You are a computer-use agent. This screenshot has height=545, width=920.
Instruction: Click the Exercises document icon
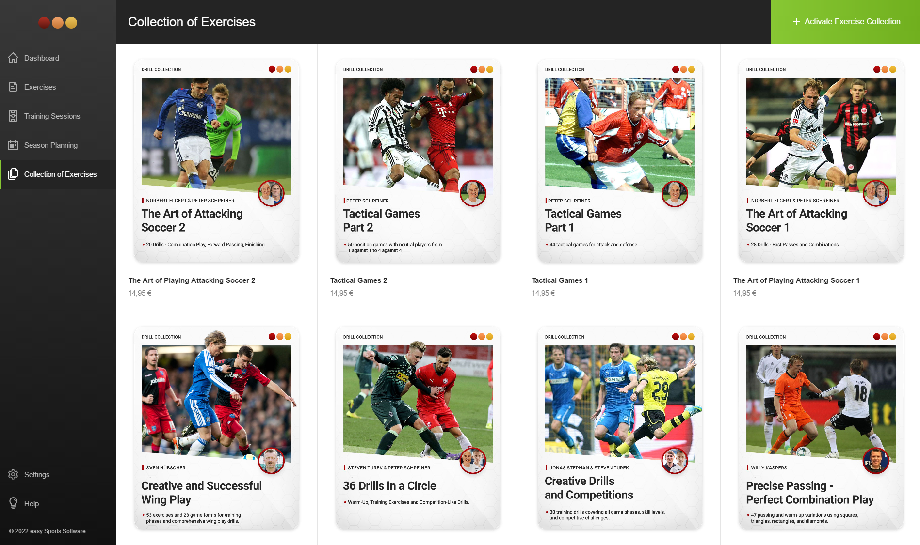coord(13,87)
